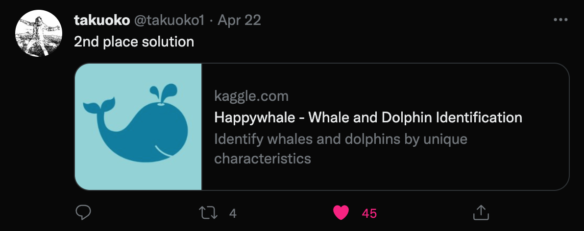The height and width of the screenshot is (231, 584).
Task: Retweet the 2nd place solution post
Action: point(208,213)
